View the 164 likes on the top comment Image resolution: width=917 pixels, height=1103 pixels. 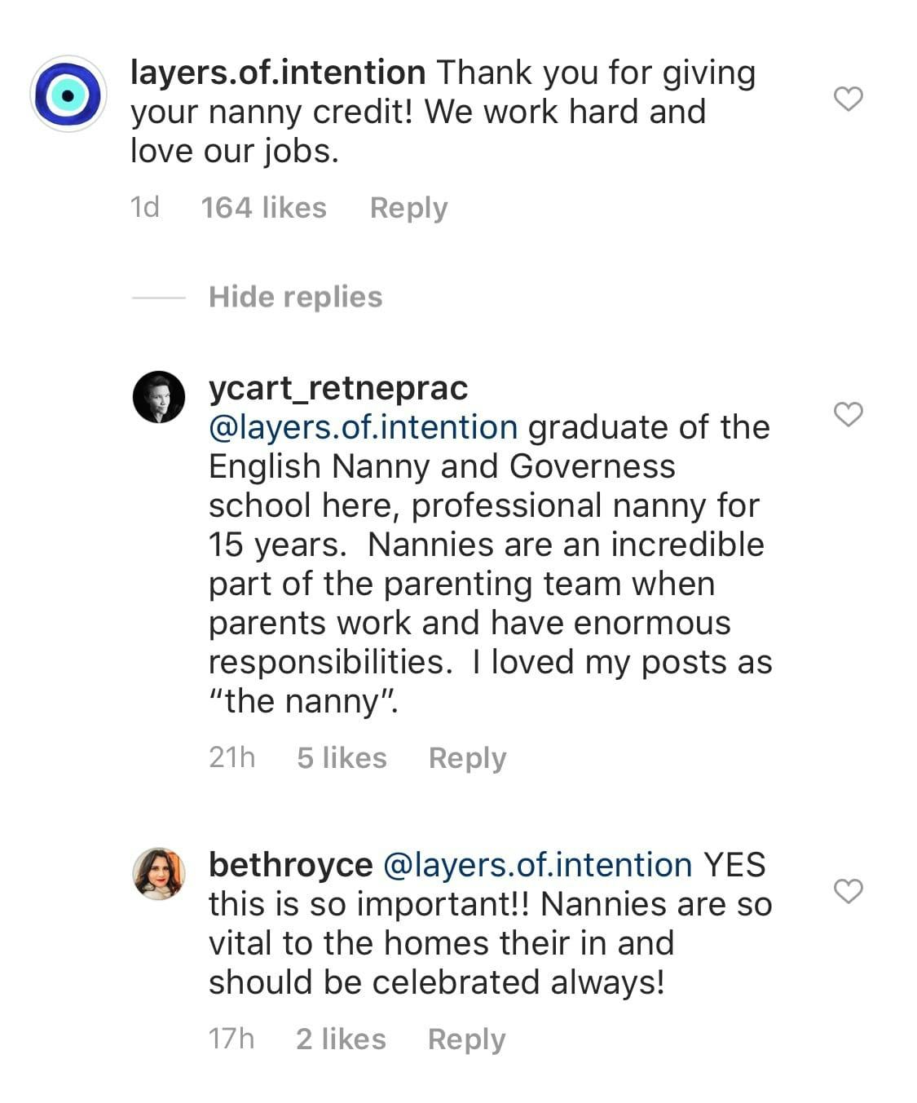(266, 207)
